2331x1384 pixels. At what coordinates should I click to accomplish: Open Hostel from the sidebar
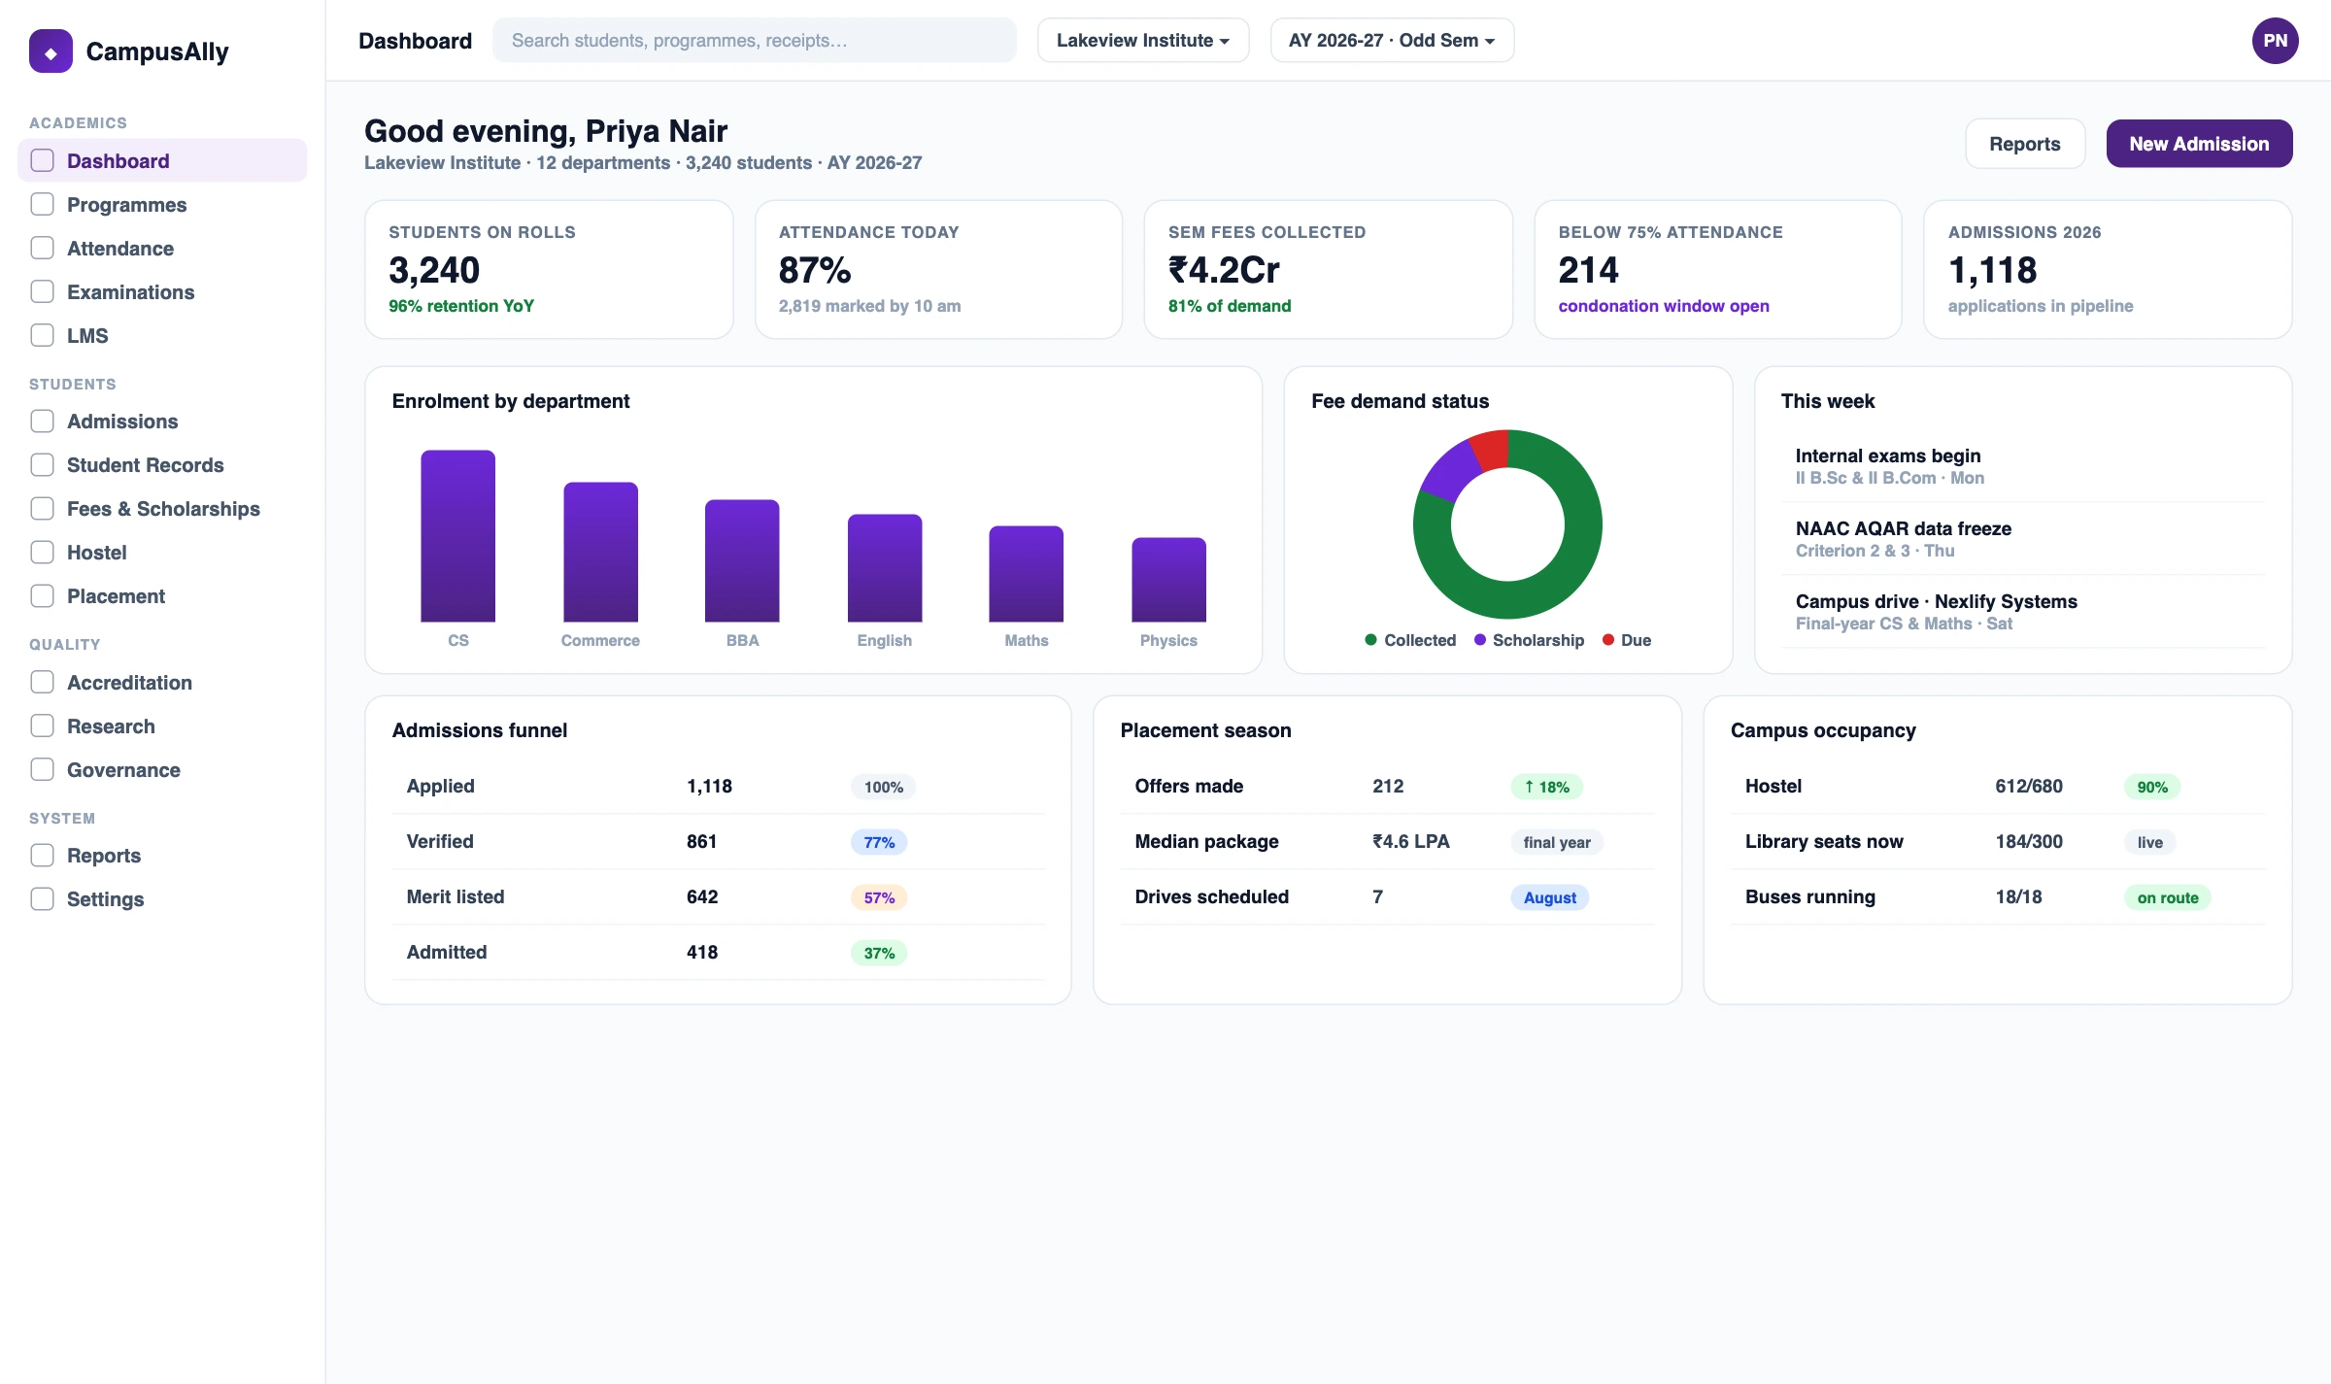click(162, 552)
